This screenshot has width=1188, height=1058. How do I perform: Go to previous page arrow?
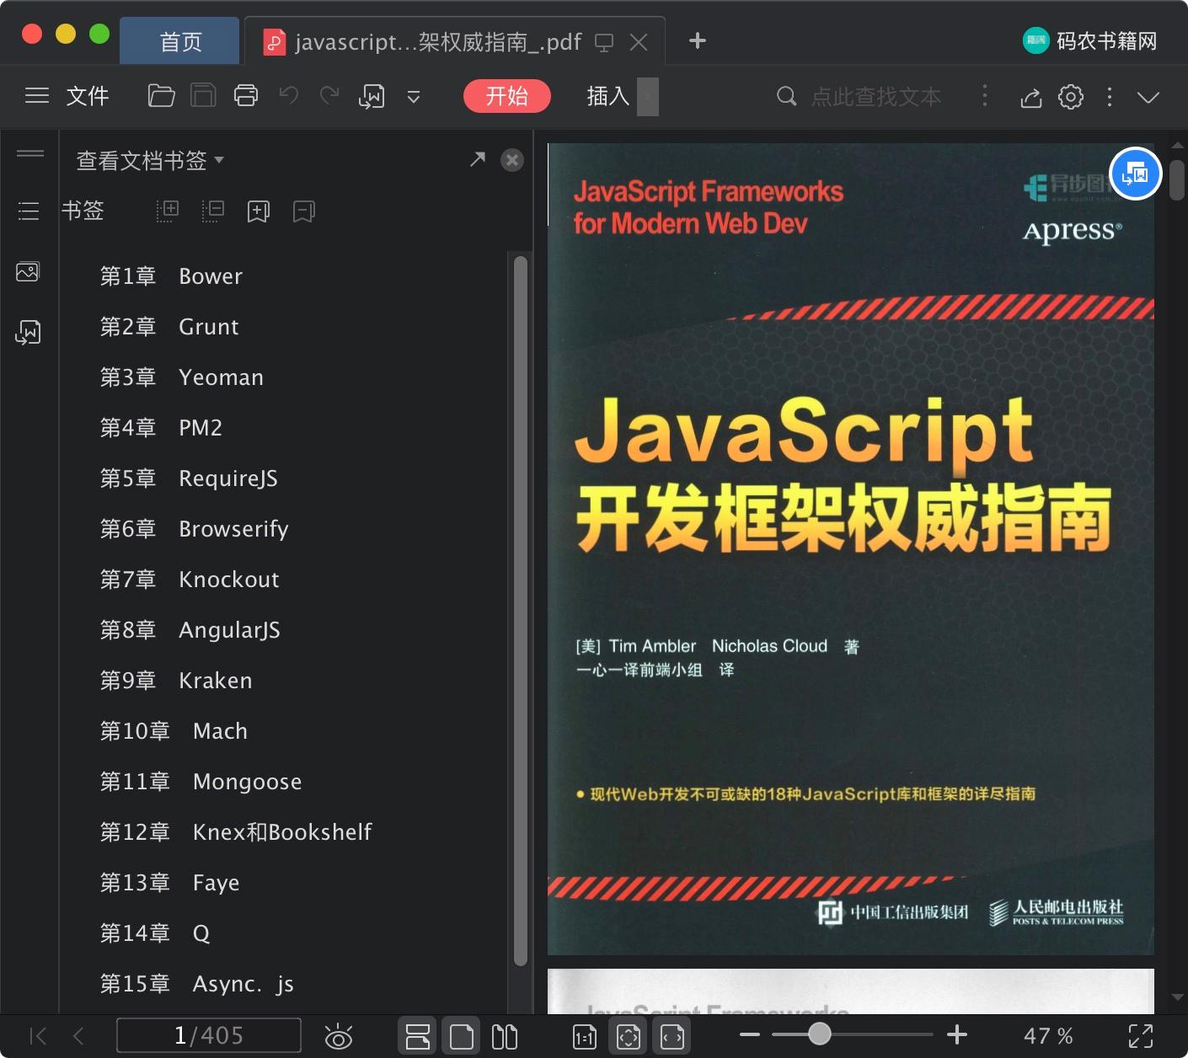coord(78,1035)
